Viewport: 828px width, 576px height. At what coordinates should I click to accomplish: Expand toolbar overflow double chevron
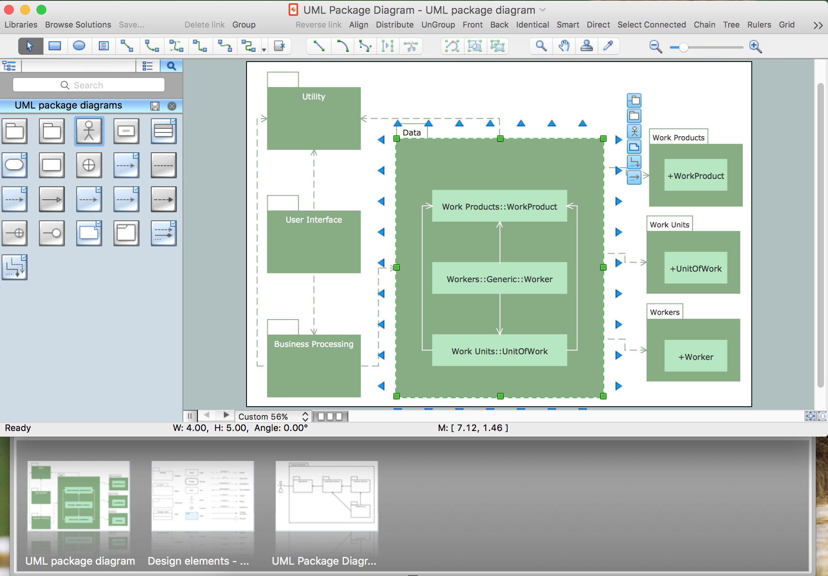pos(818,25)
